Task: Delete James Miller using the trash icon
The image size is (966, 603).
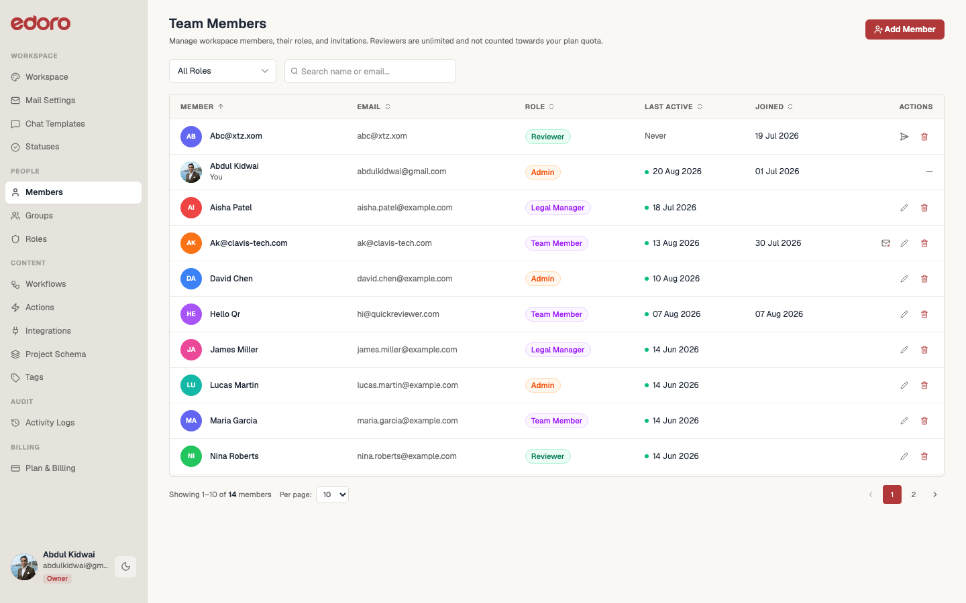Action: coord(924,350)
